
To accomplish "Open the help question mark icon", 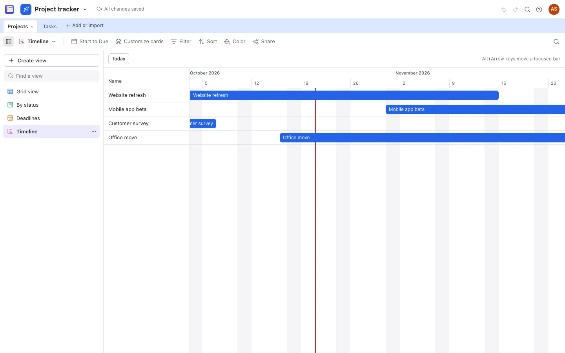I will click(539, 9).
